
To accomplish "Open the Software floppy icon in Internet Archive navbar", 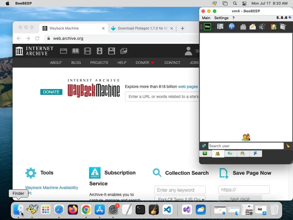I will (x=112, y=51).
